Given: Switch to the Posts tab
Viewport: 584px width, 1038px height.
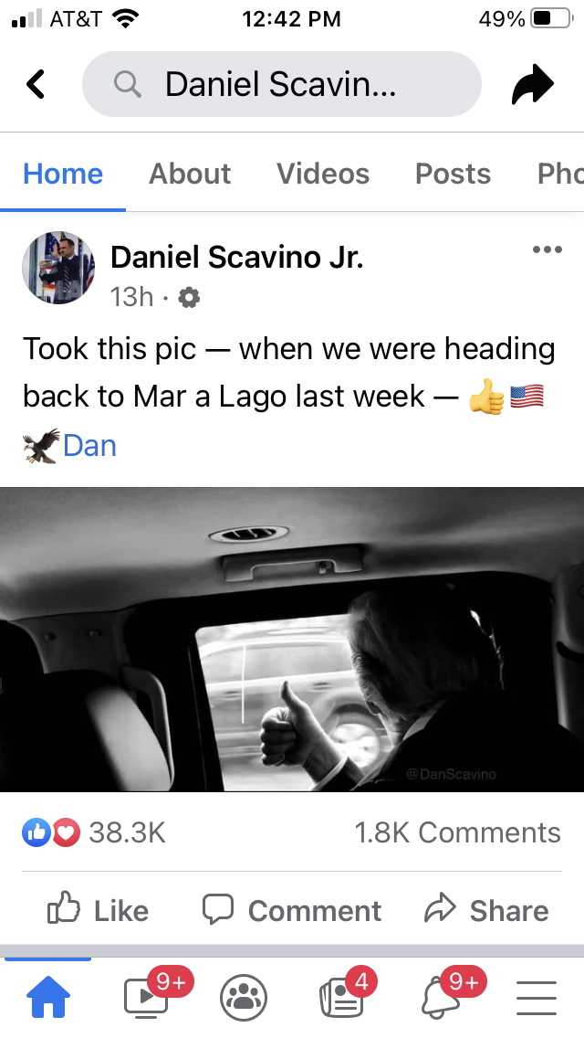Looking at the screenshot, I should pyautogui.click(x=453, y=174).
